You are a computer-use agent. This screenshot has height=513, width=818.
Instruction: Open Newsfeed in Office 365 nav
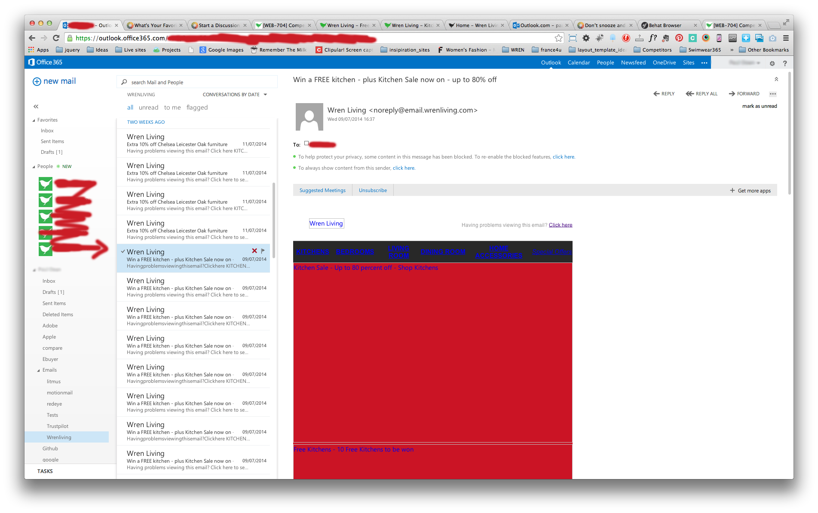(633, 63)
